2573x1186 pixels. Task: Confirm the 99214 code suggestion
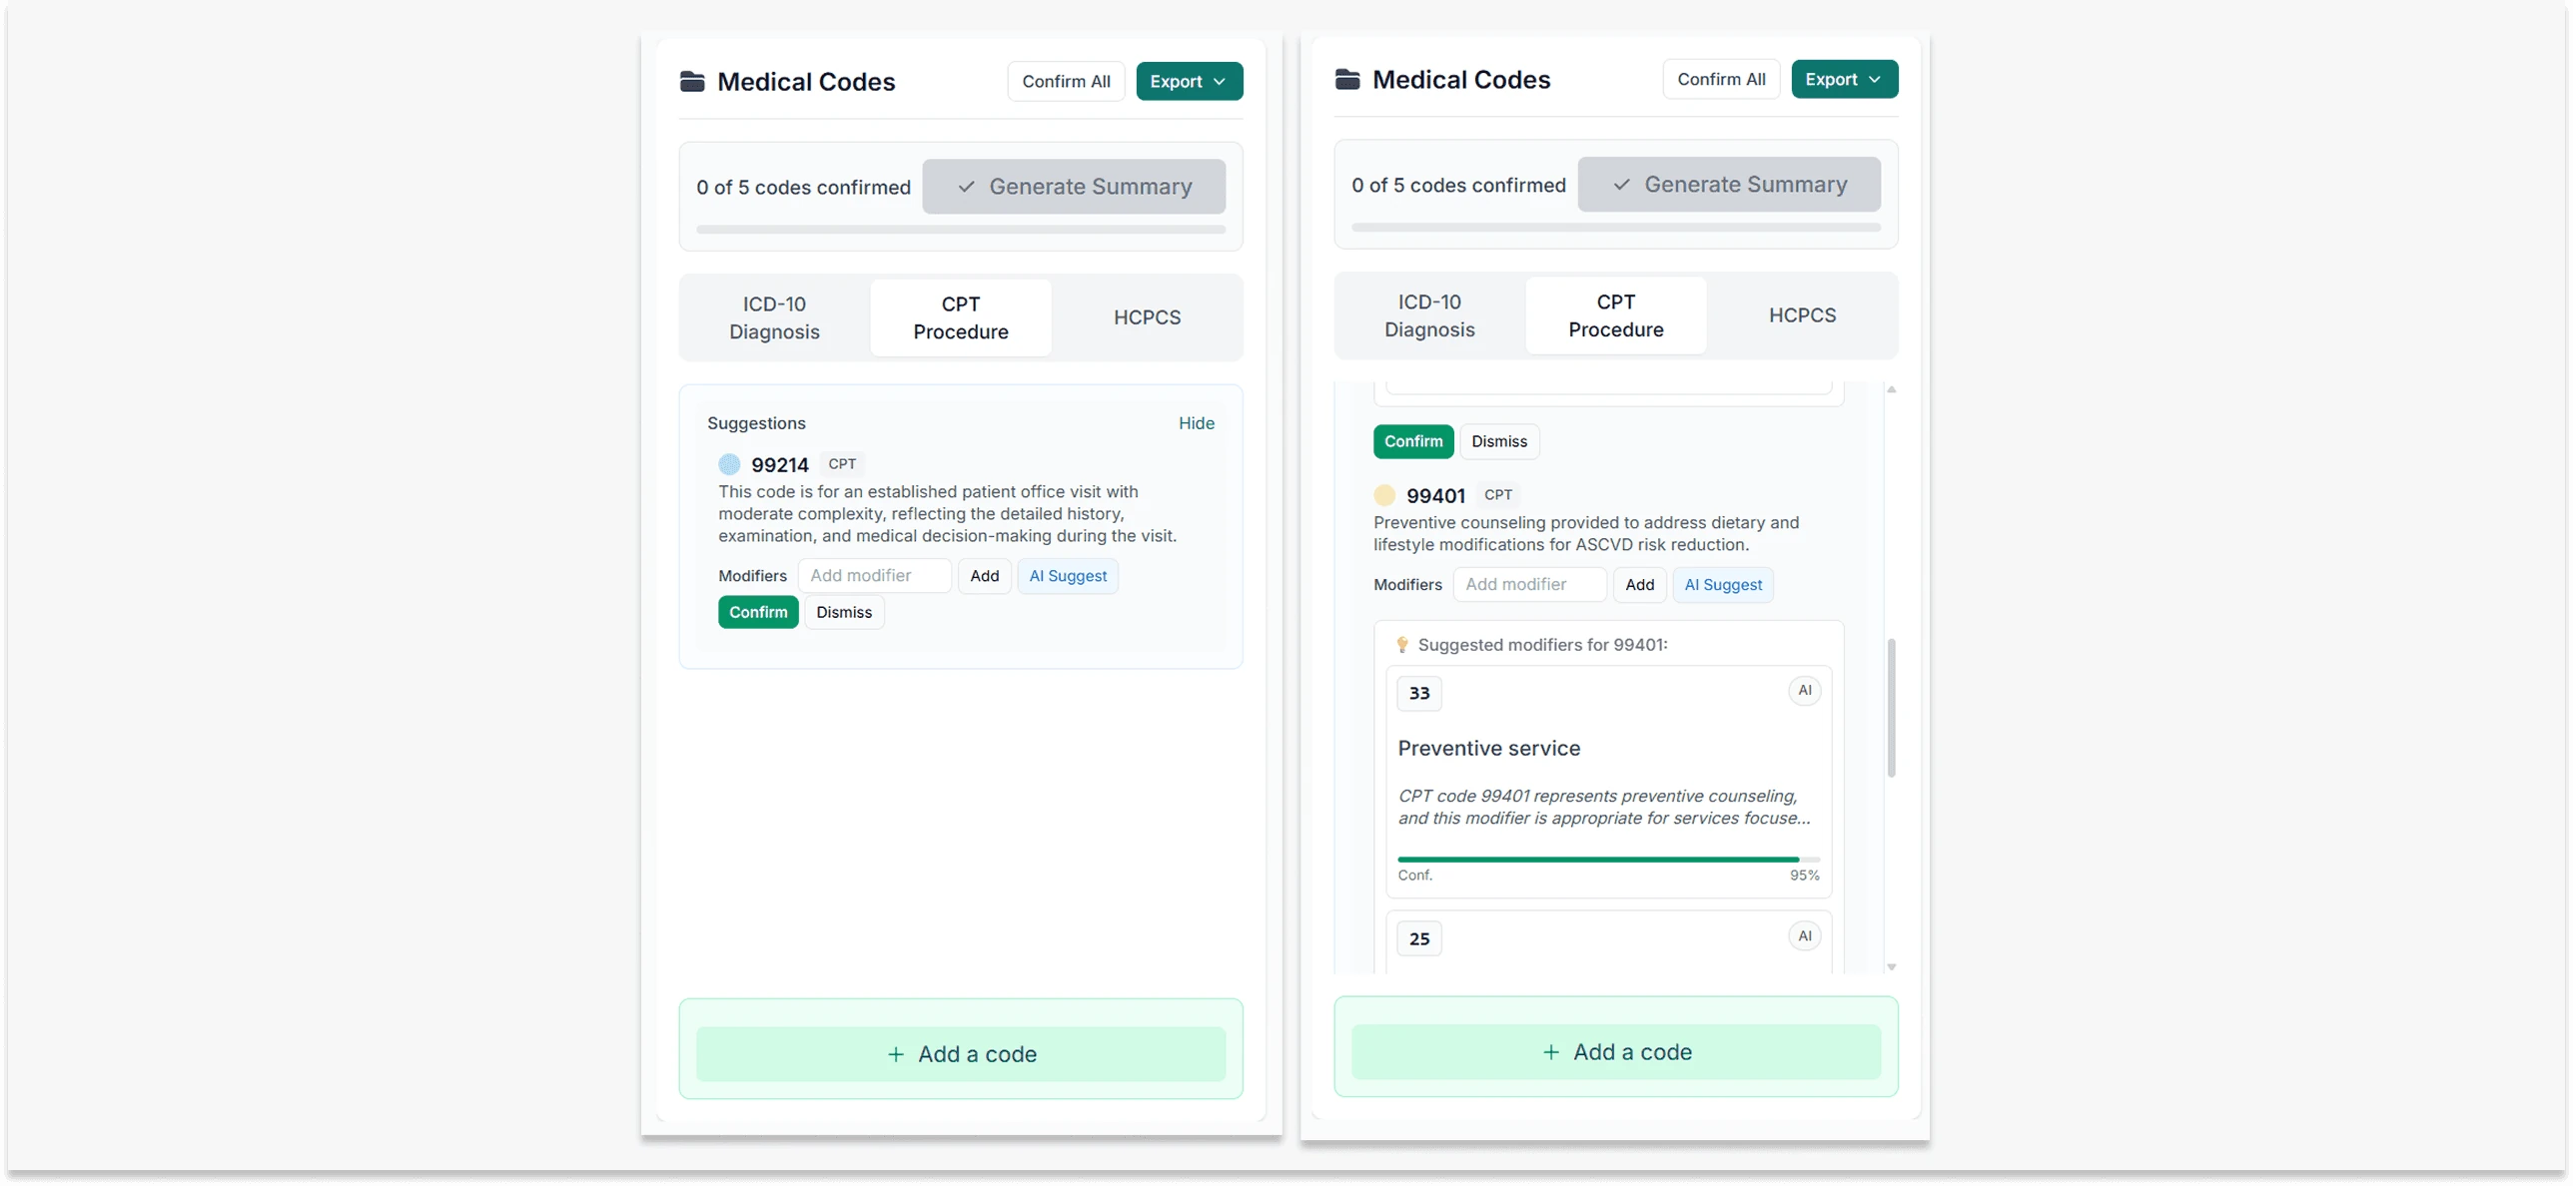pyautogui.click(x=757, y=612)
